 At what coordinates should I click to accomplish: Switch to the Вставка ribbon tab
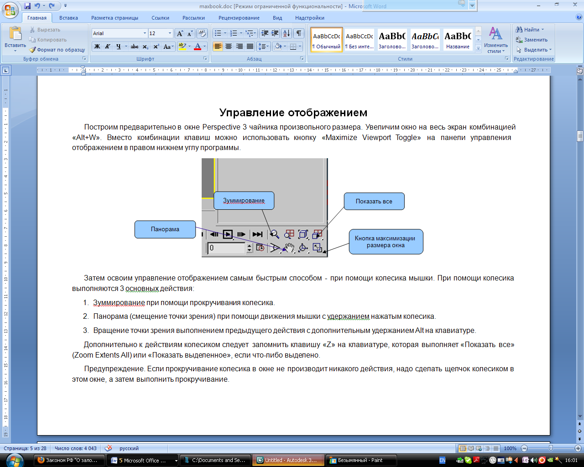coord(68,18)
